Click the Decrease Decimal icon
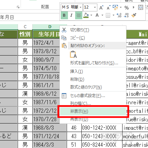 (126, 15)
